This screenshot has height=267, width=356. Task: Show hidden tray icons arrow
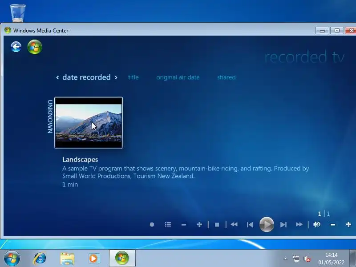coord(285,259)
